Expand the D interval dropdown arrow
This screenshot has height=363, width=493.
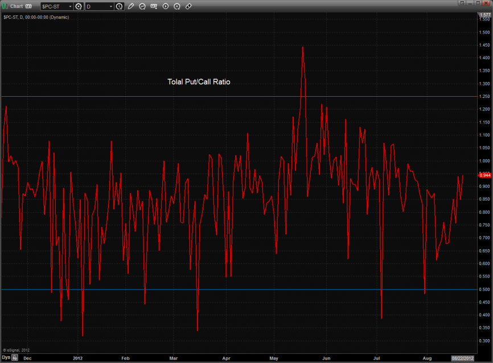(111, 7)
